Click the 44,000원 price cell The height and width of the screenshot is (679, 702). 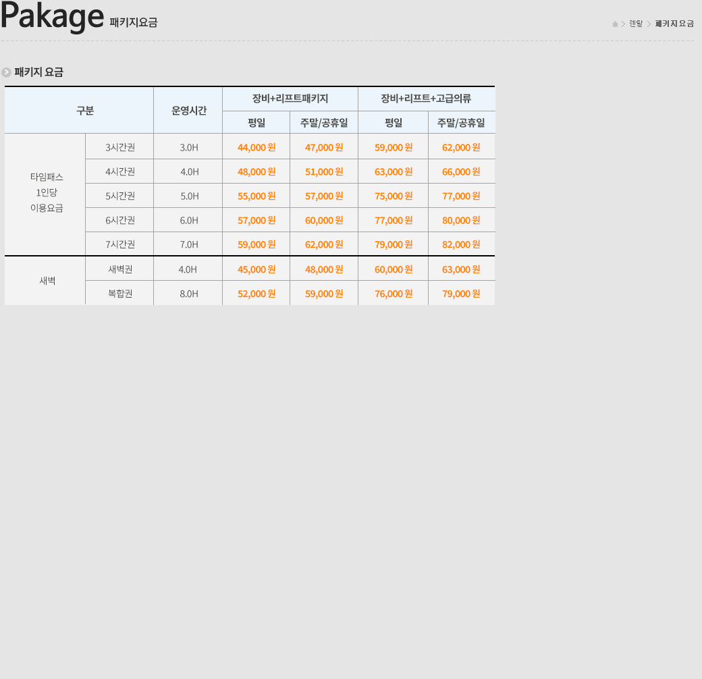point(256,147)
